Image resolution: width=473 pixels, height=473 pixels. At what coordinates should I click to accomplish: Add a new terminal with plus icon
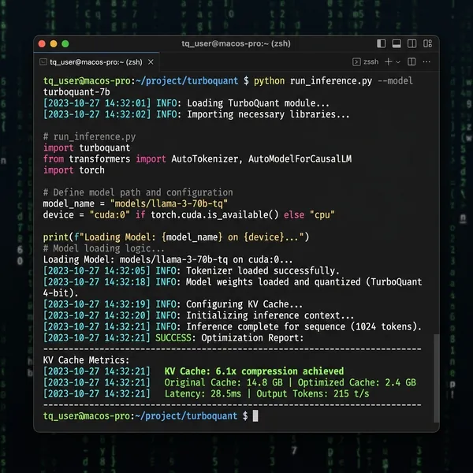tap(388, 61)
